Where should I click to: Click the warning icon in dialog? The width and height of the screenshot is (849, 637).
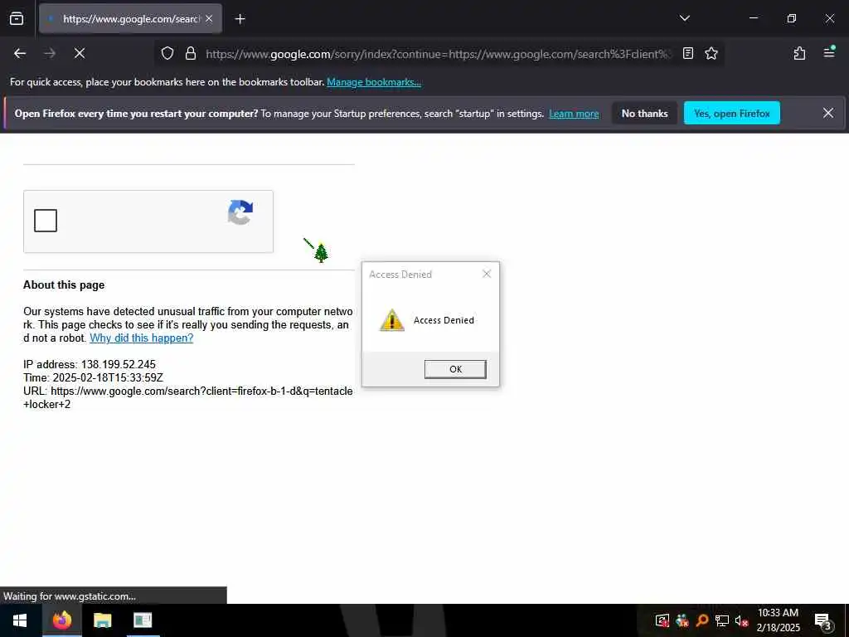point(392,320)
